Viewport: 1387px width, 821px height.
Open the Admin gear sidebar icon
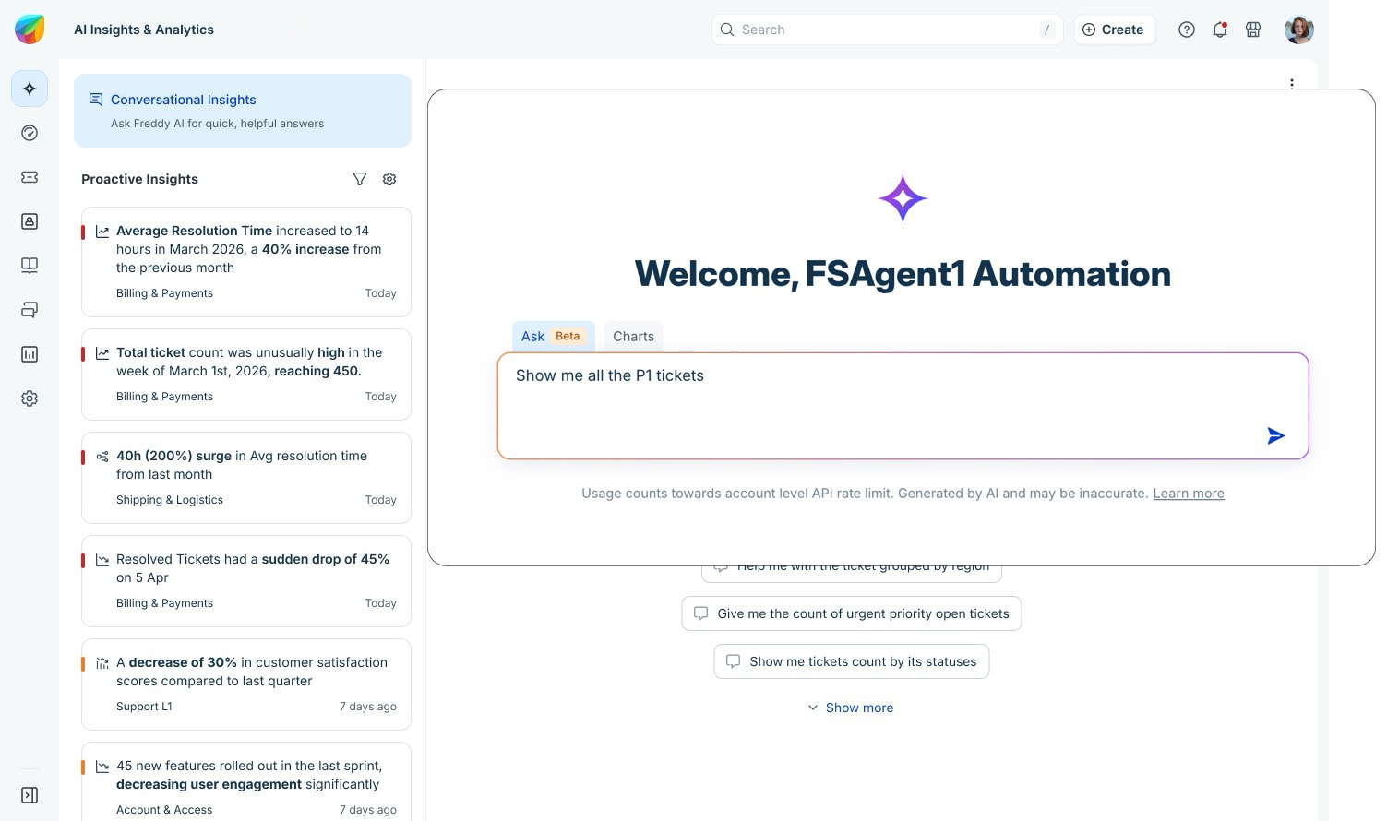pos(30,399)
